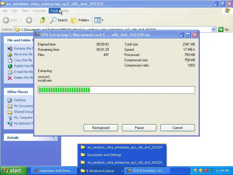
Task: Click the Go button beside address bar
Action: (x=223, y=29)
